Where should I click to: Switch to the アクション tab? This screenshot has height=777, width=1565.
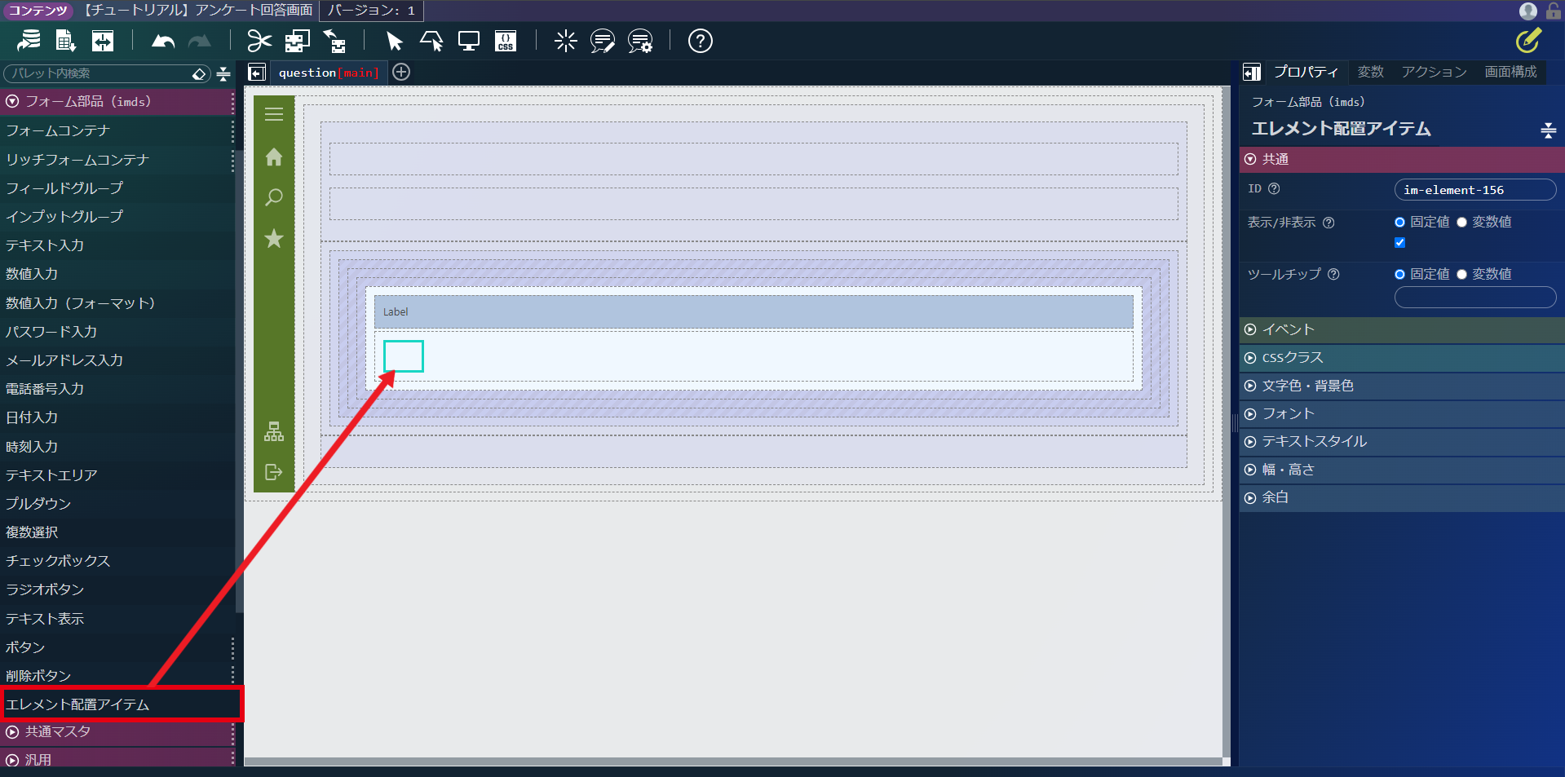click(1434, 72)
